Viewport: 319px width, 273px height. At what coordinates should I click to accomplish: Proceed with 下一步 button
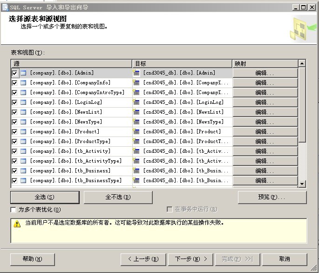190,259
